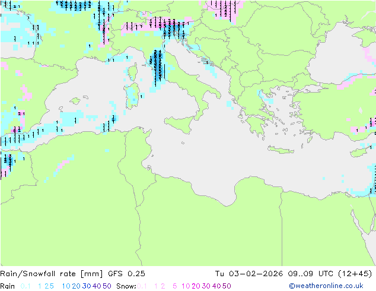Pick the Rain 0.1 legend value
This screenshot has height=291, width=376.
coord(26,286)
